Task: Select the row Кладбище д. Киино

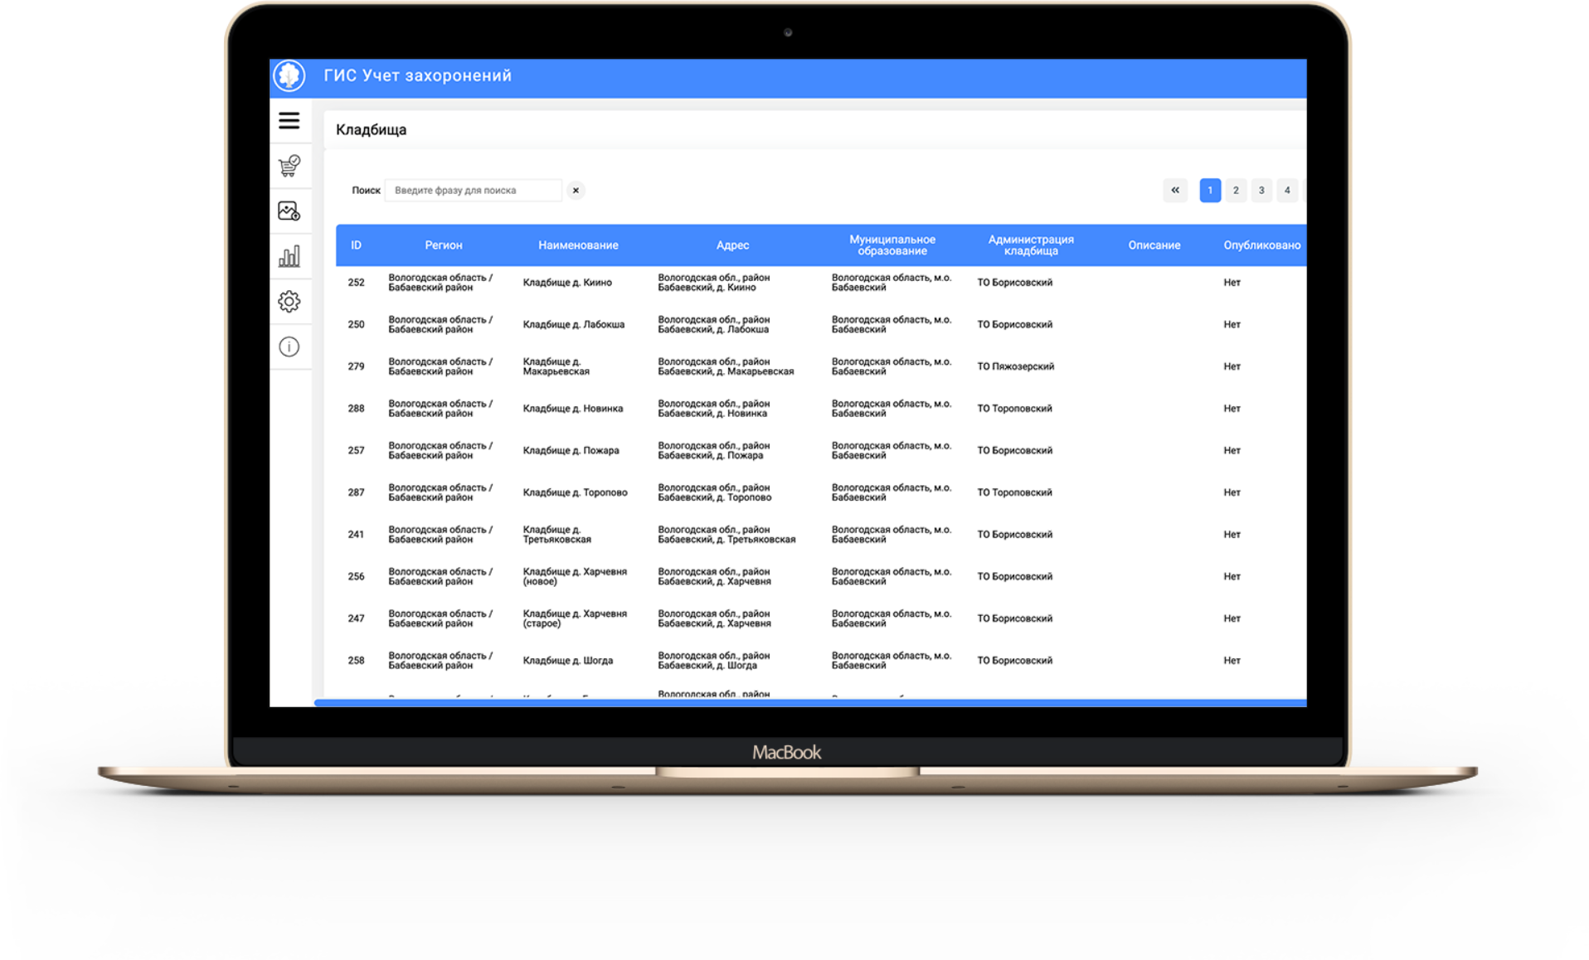Action: click(x=567, y=283)
